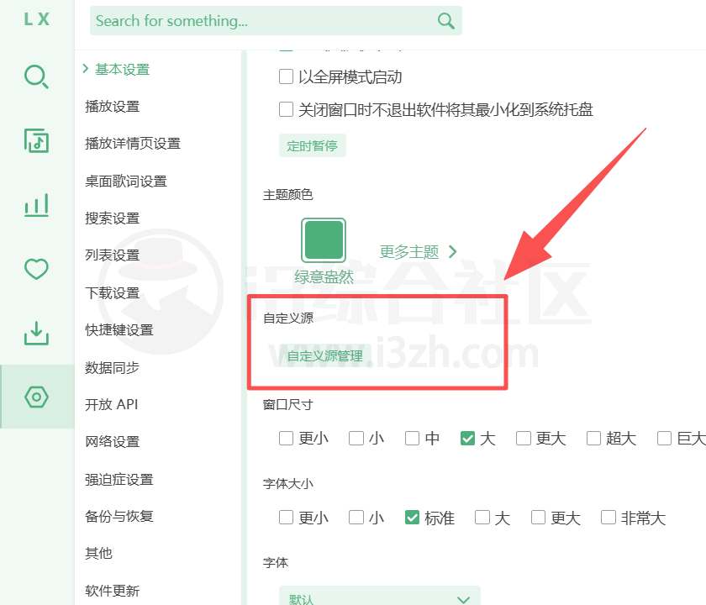This screenshot has width=706, height=605.
Task: Click the magnifier inside the search bar
Action: coord(446,20)
